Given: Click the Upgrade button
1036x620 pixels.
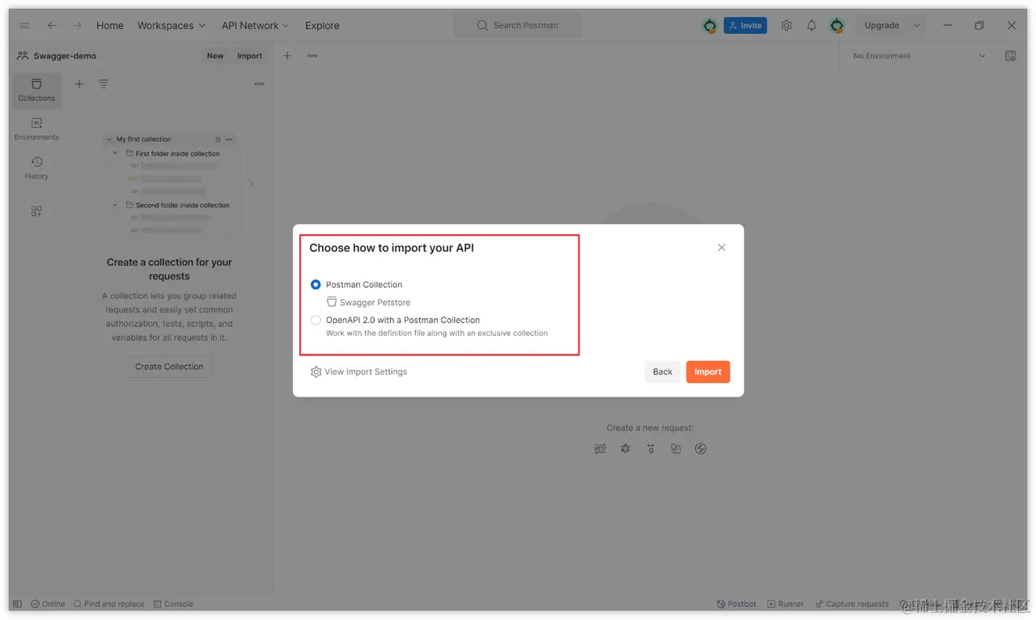Looking at the screenshot, I should click(882, 26).
